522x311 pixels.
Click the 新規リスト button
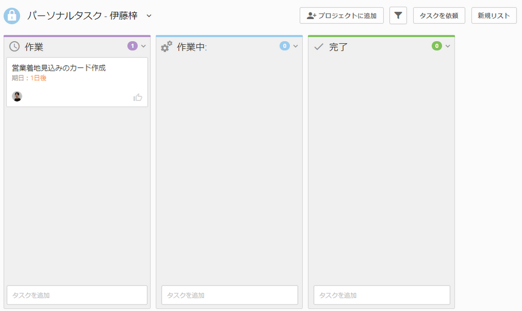pyautogui.click(x=494, y=16)
